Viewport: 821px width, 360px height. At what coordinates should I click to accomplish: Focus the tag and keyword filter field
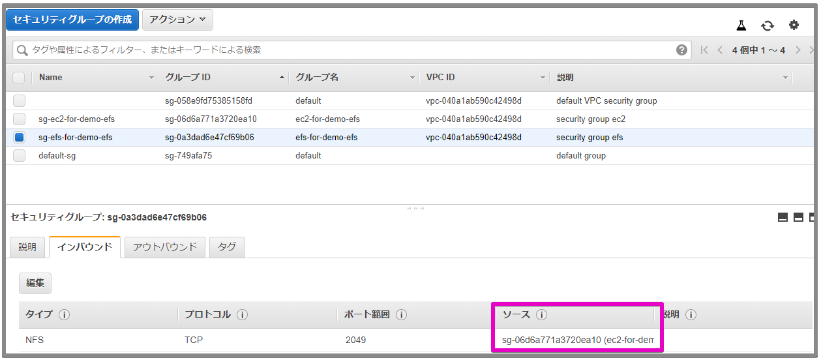(352, 50)
